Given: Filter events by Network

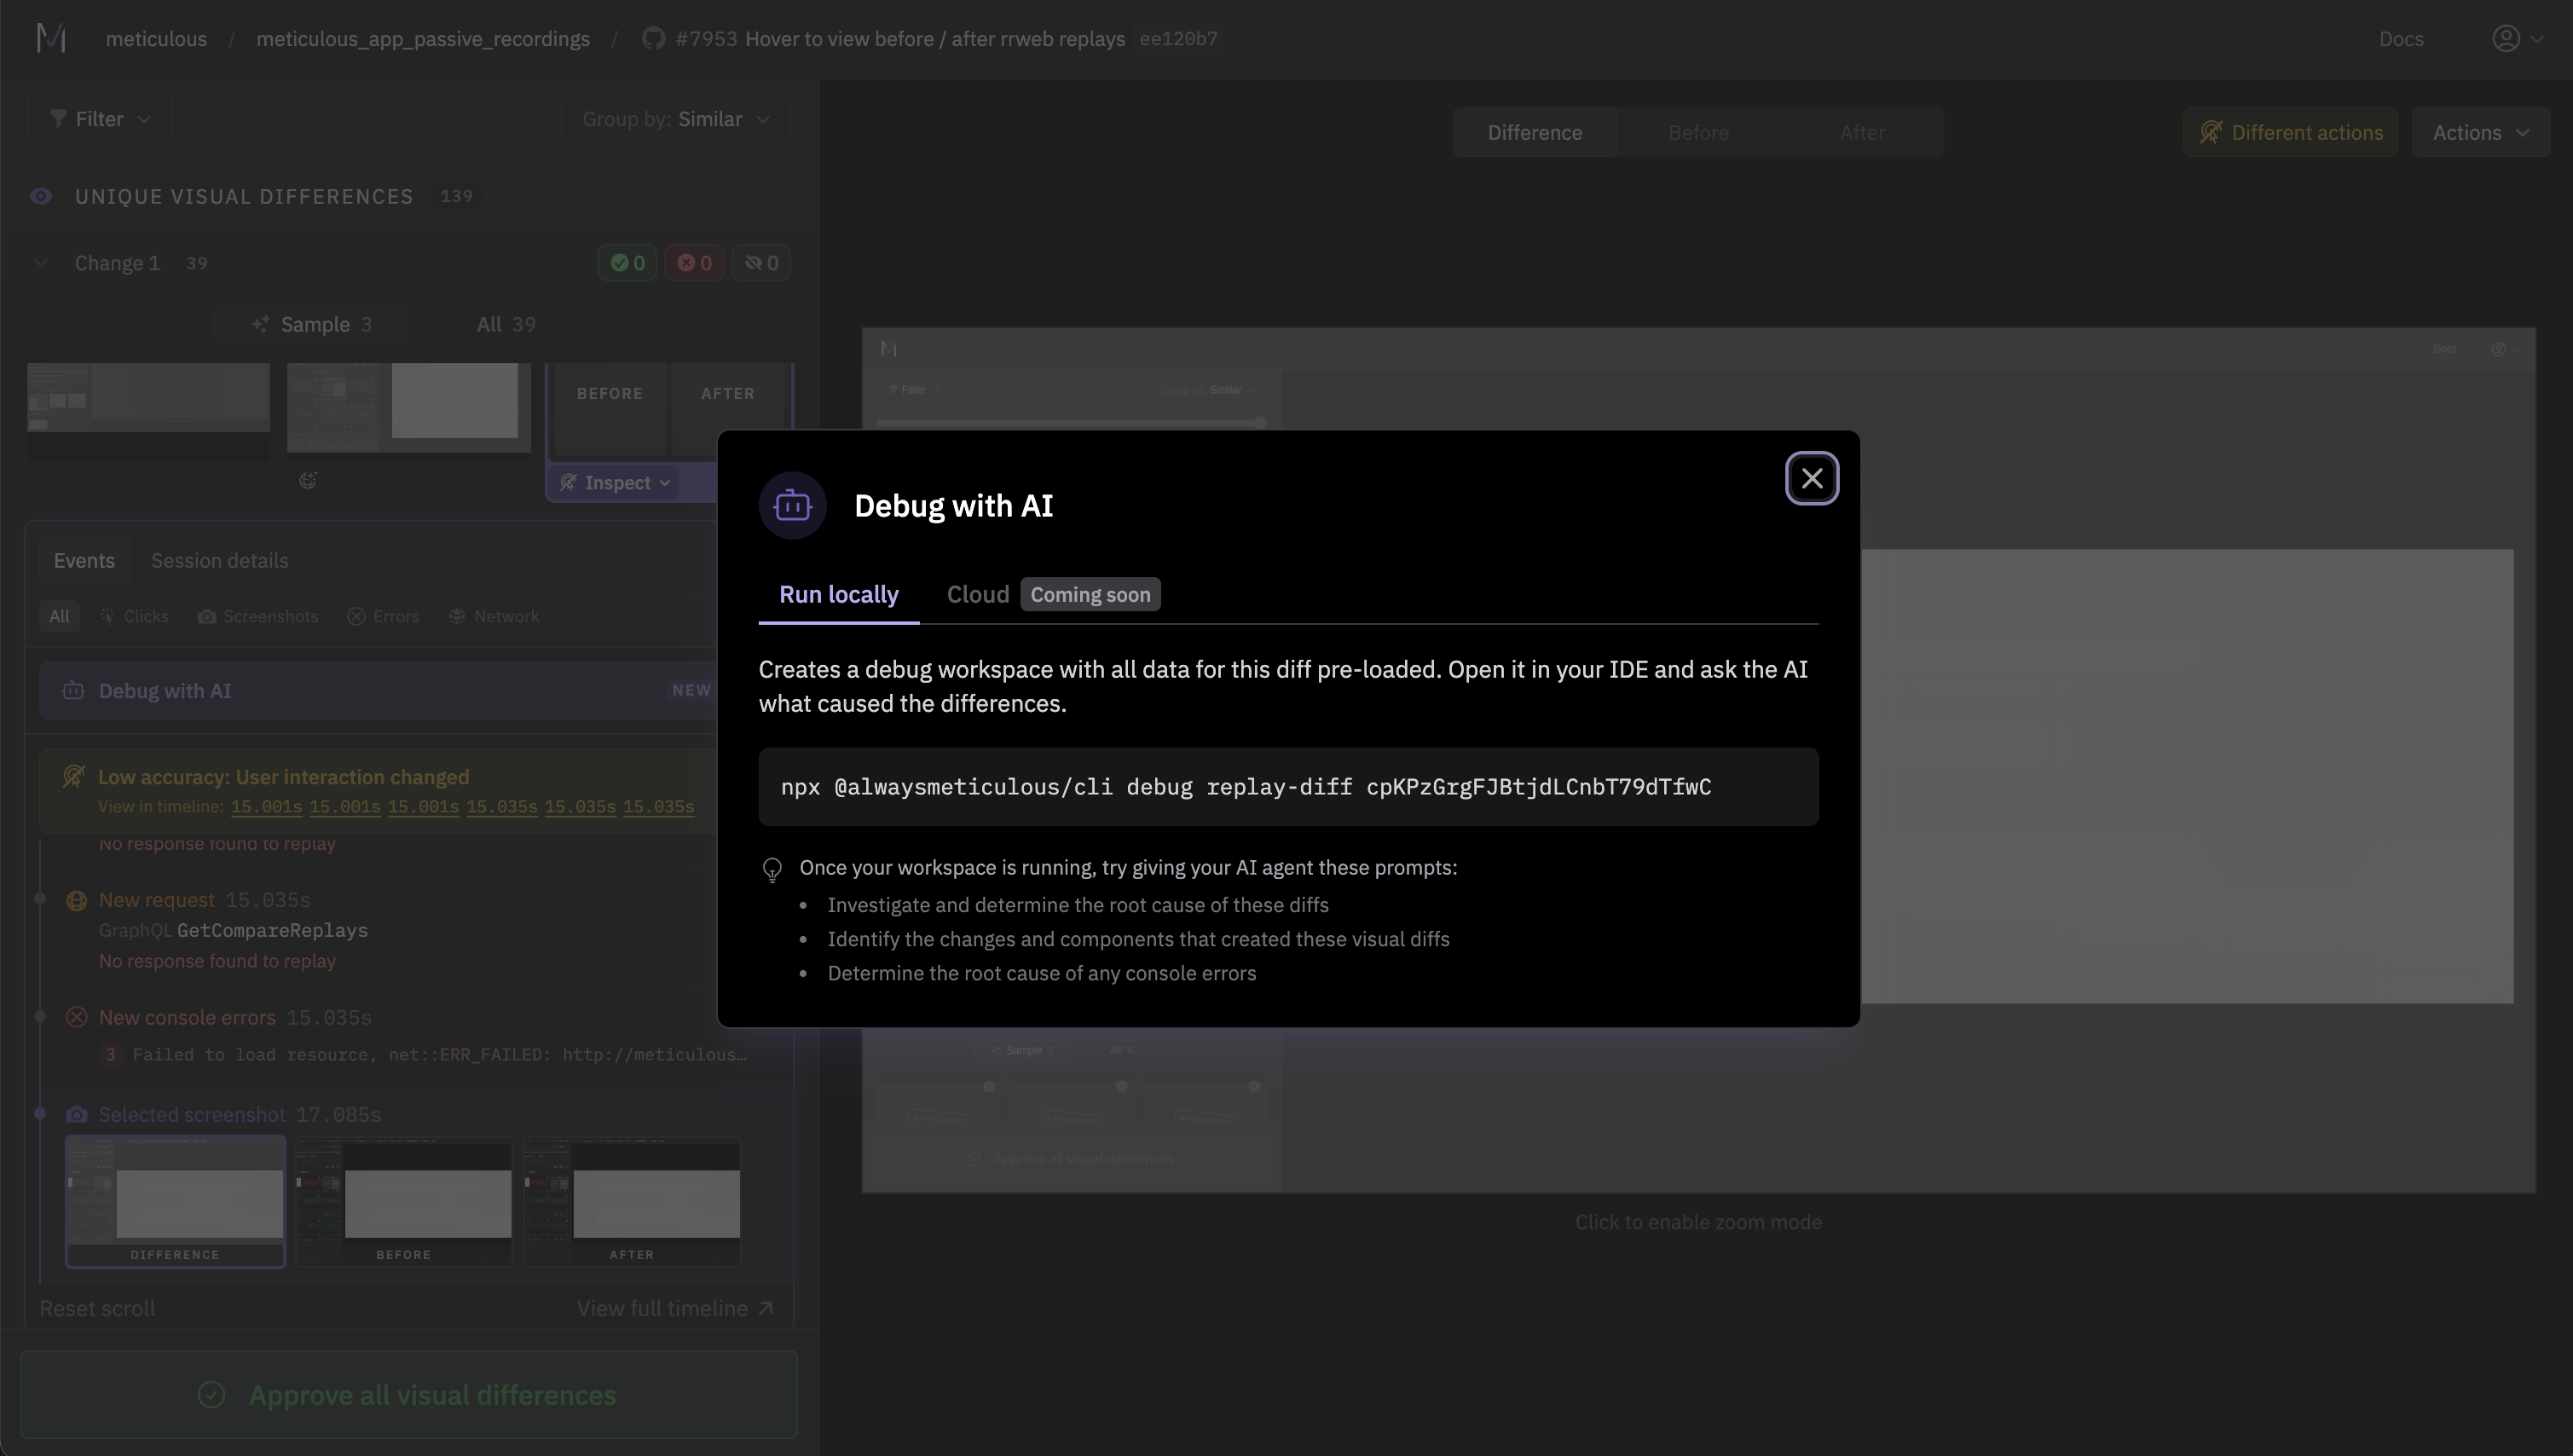Looking at the screenshot, I should point(493,617).
